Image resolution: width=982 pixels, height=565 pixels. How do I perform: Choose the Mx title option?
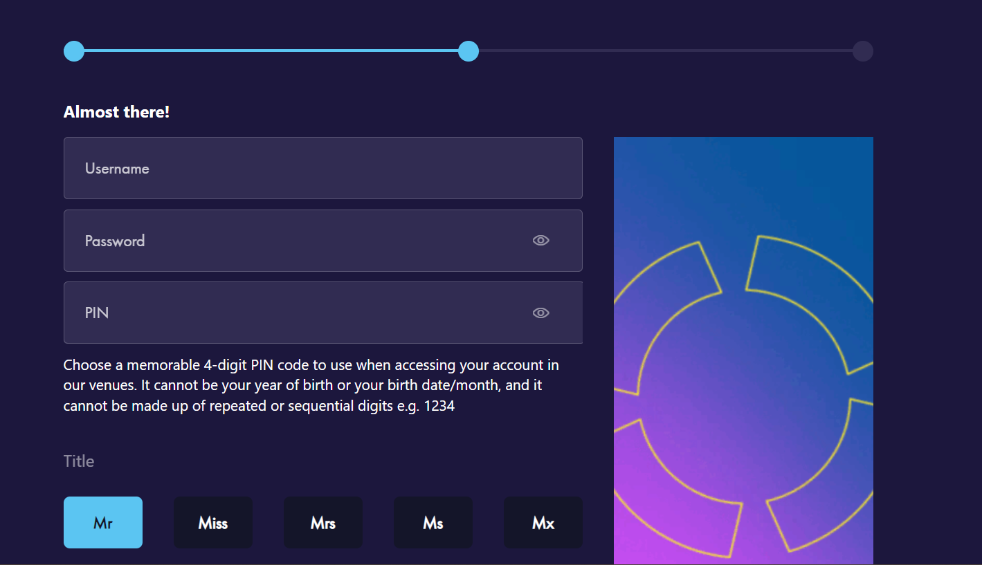(543, 523)
